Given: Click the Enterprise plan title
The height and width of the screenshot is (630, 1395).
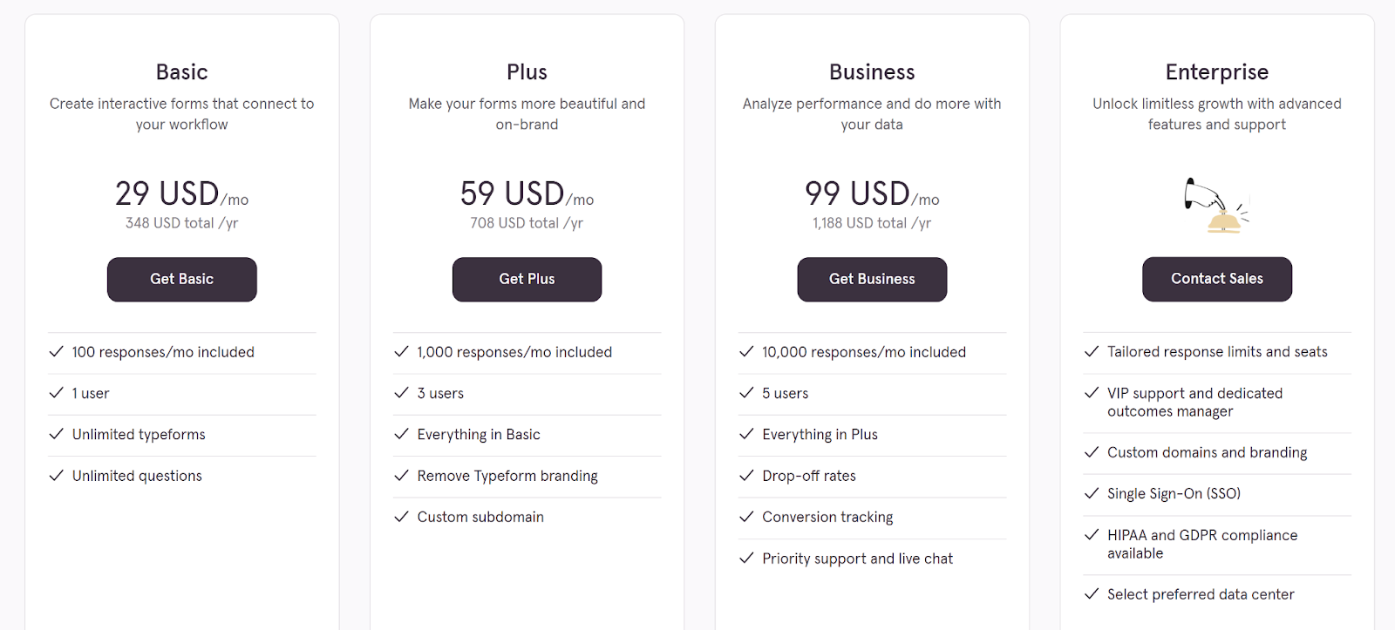Looking at the screenshot, I should [1216, 71].
